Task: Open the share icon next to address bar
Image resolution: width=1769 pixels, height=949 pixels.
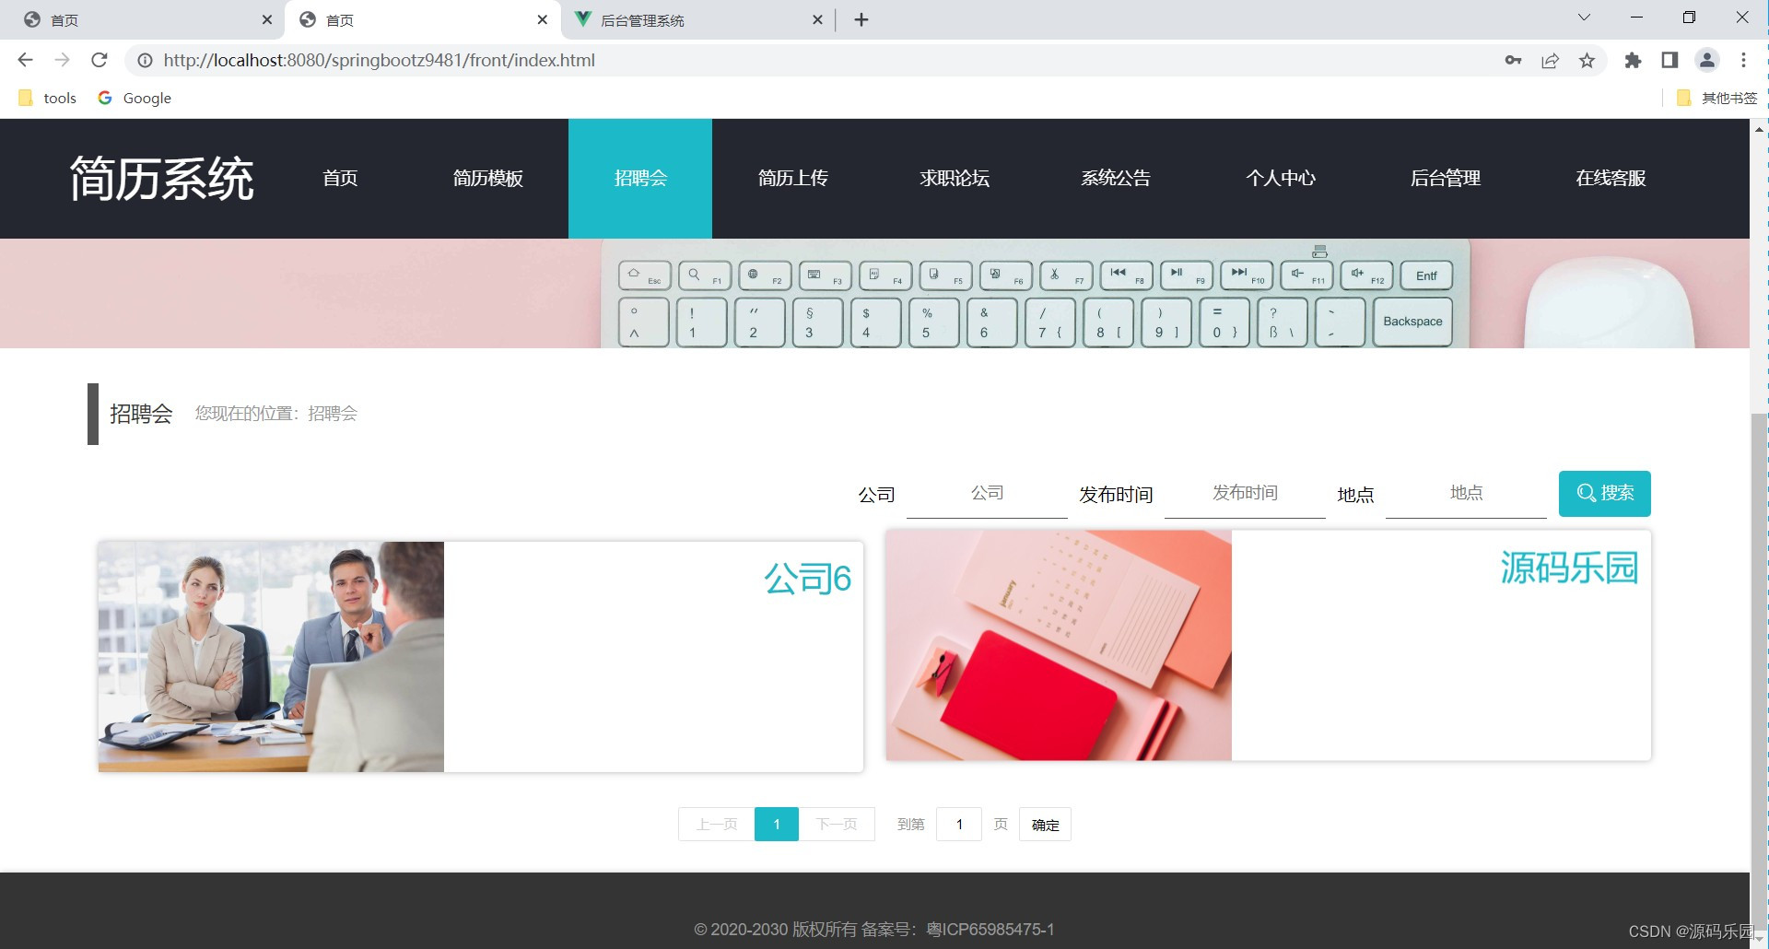Action: coord(1551,60)
